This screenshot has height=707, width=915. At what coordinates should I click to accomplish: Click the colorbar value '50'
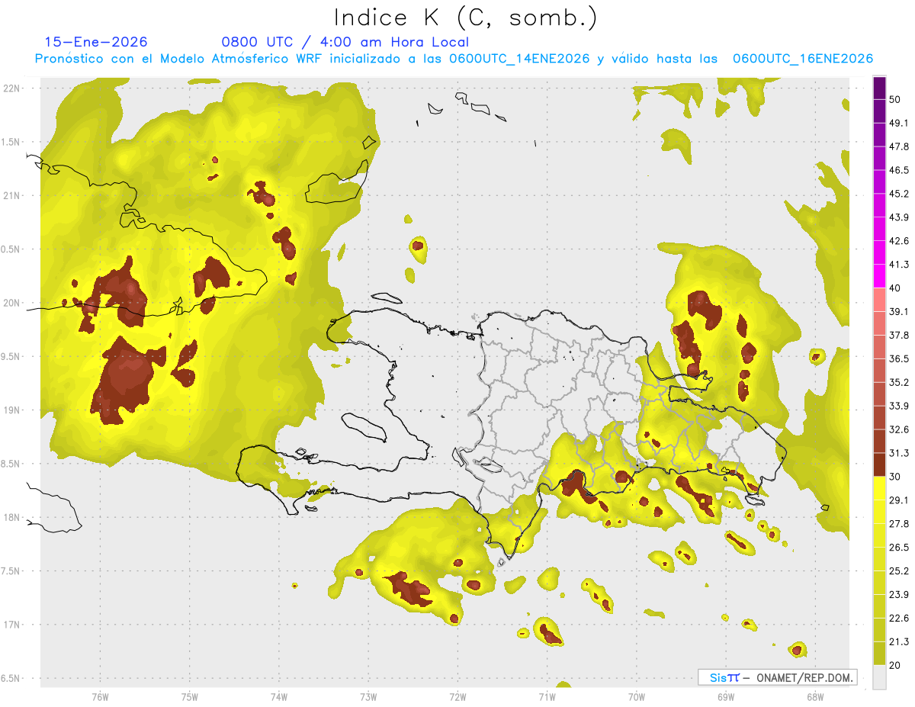pyautogui.click(x=895, y=99)
